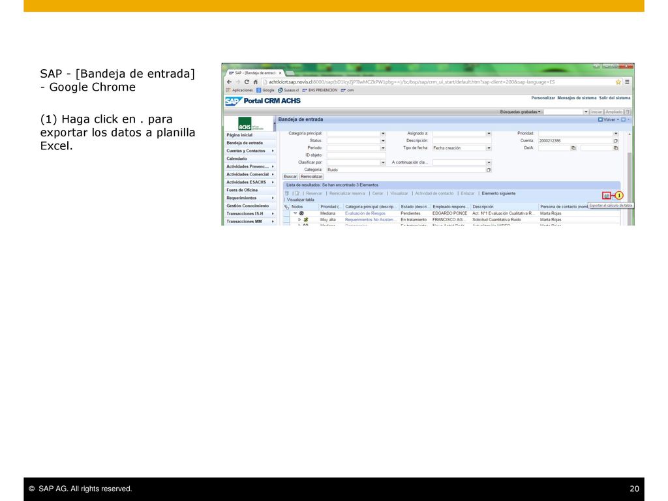Open the Categoría principal dropdown
The height and width of the screenshot is (501, 668).
tap(383, 134)
